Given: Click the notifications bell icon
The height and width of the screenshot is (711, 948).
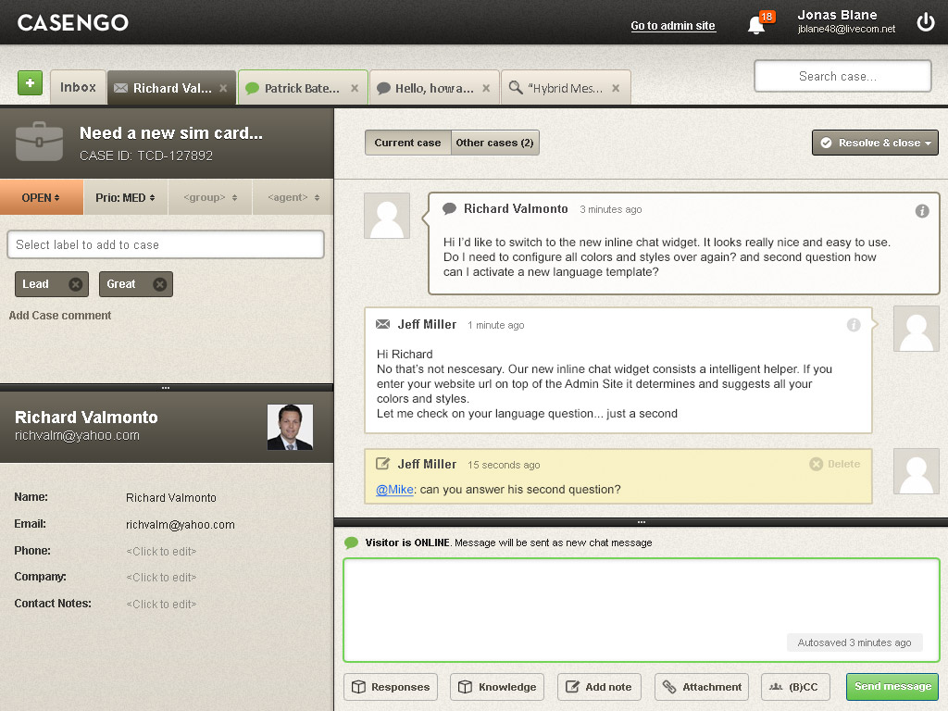Looking at the screenshot, I should click(756, 25).
